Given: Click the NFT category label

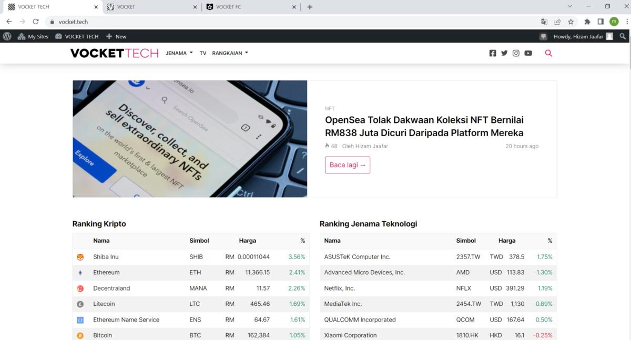Looking at the screenshot, I should 330,108.
